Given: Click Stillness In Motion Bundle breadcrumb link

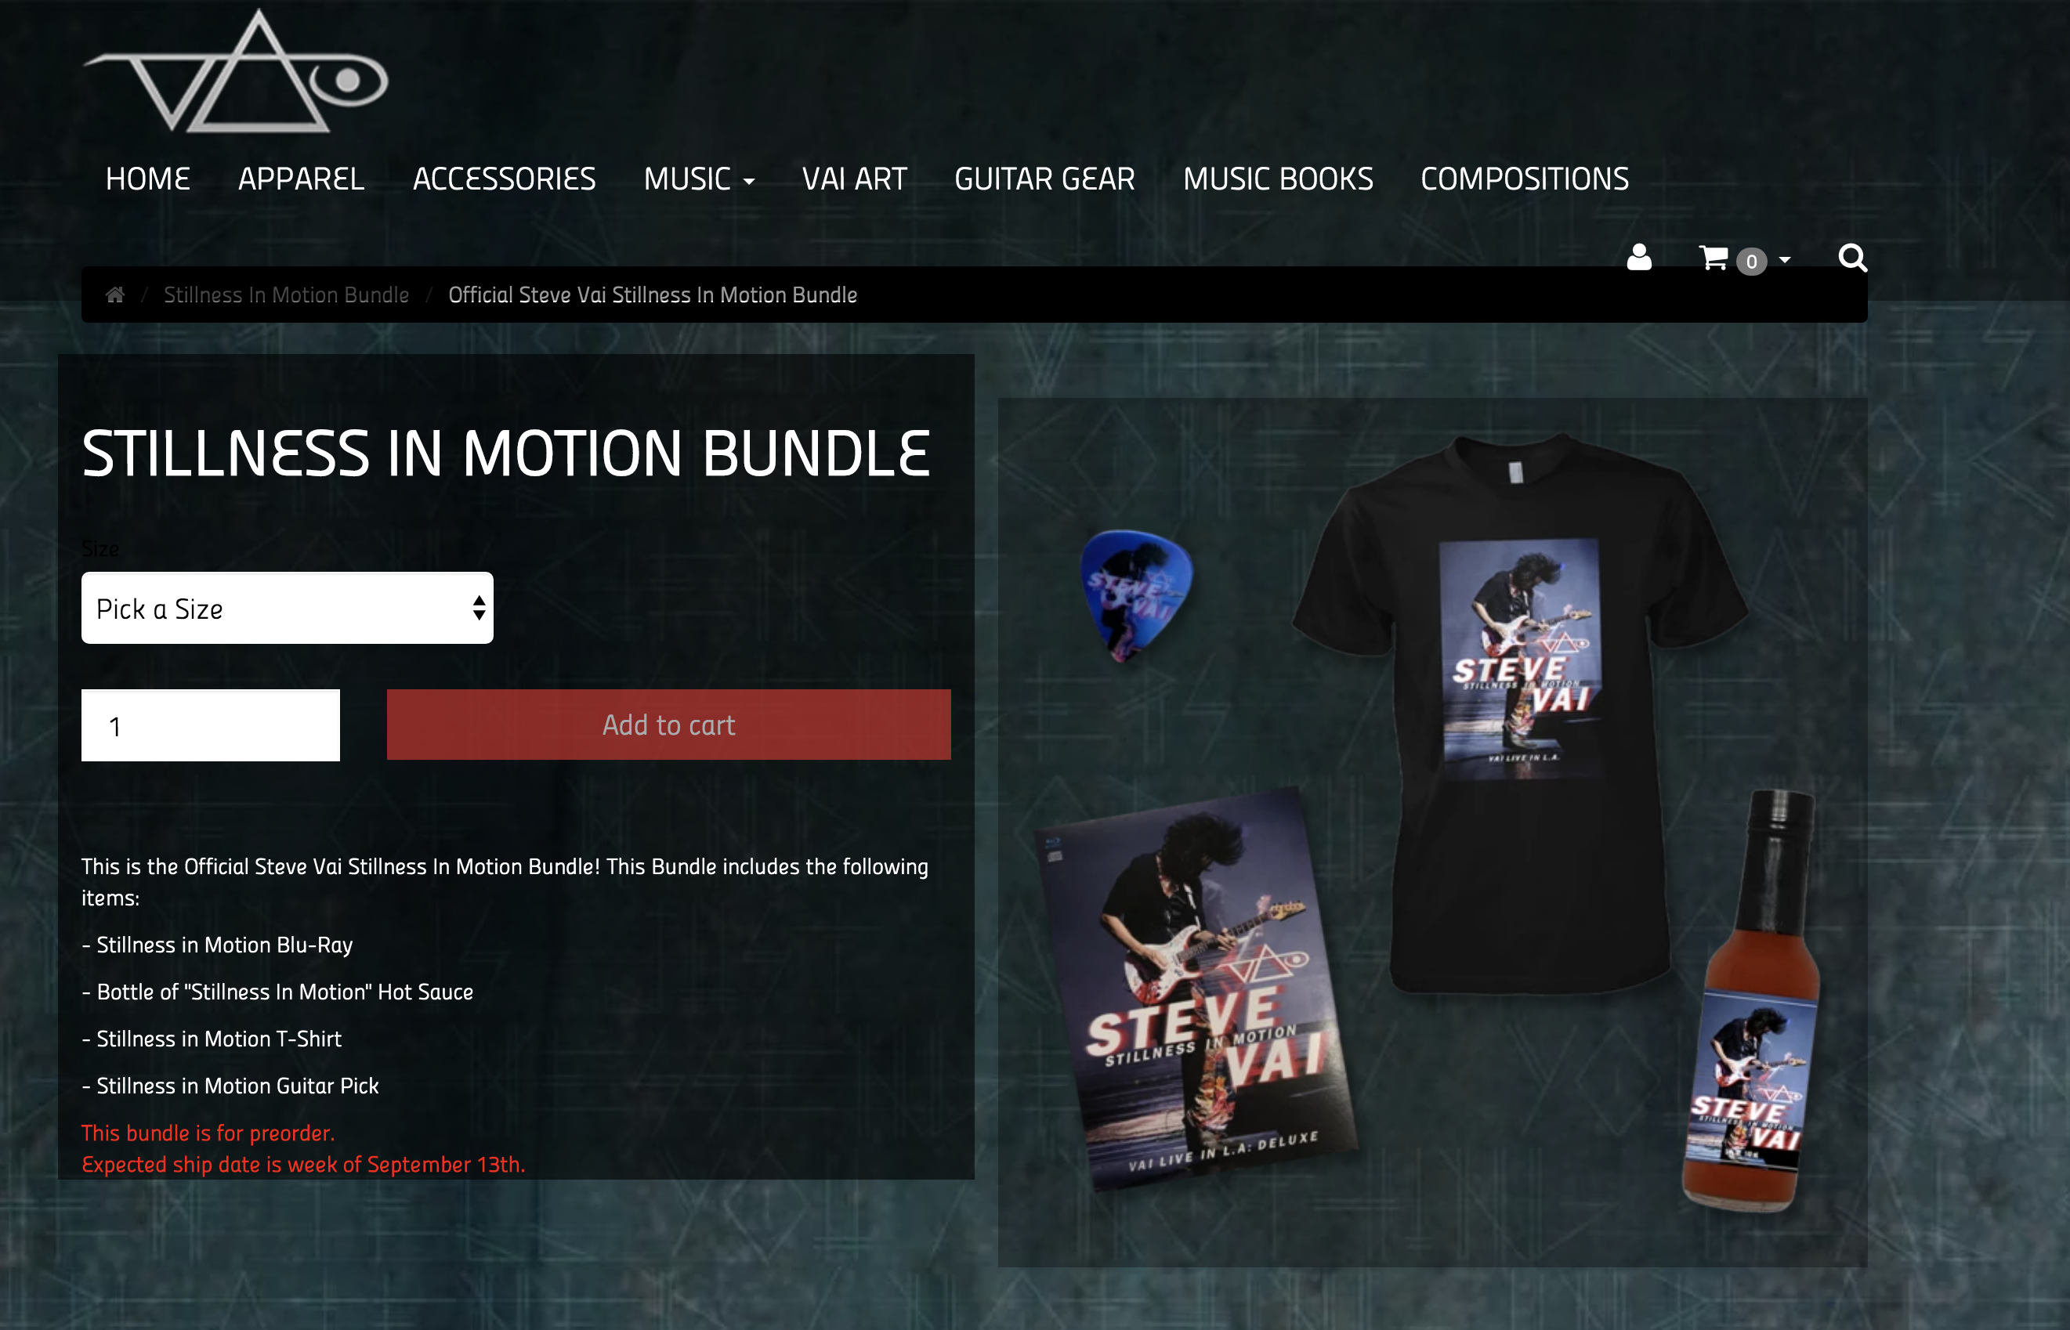Looking at the screenshot, I should pos(286,295).
